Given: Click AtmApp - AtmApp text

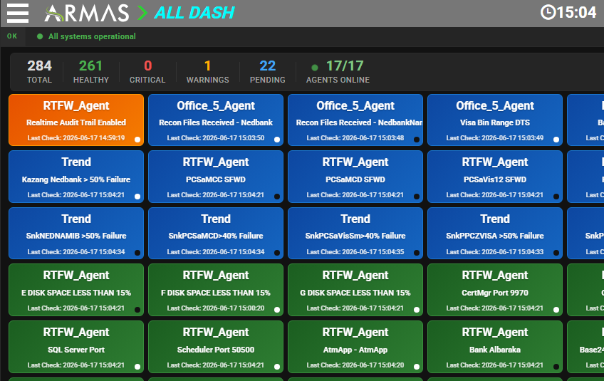Looking at the screenshot, I should point(355,350).
